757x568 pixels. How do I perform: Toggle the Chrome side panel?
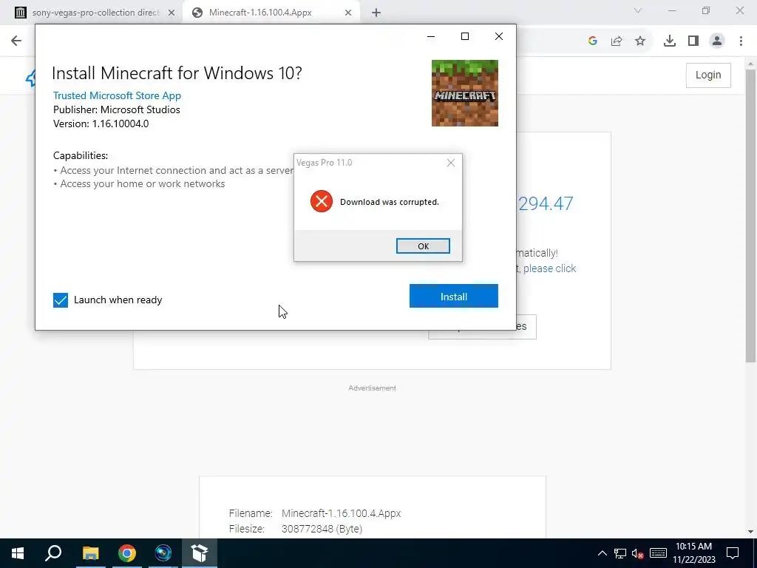coord(693,41)
